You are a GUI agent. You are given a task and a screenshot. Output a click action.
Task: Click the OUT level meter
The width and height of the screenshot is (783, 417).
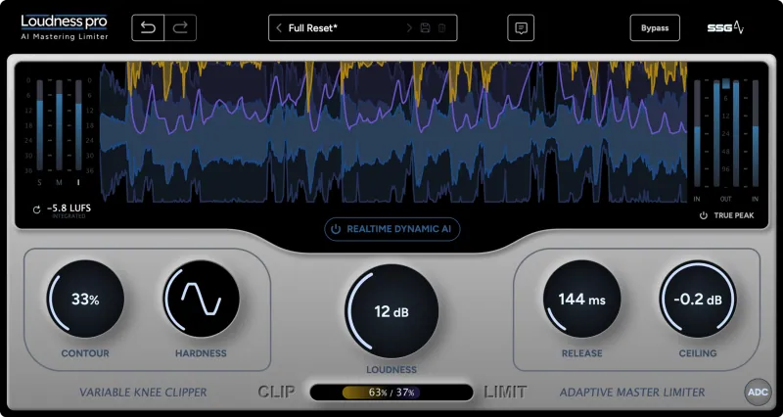pyautogui.click(x=725, y=132)
